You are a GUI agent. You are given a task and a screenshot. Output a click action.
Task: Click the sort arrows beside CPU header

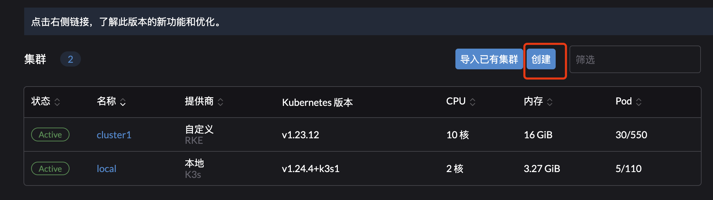pyautogui.click(x=473, y=102)
